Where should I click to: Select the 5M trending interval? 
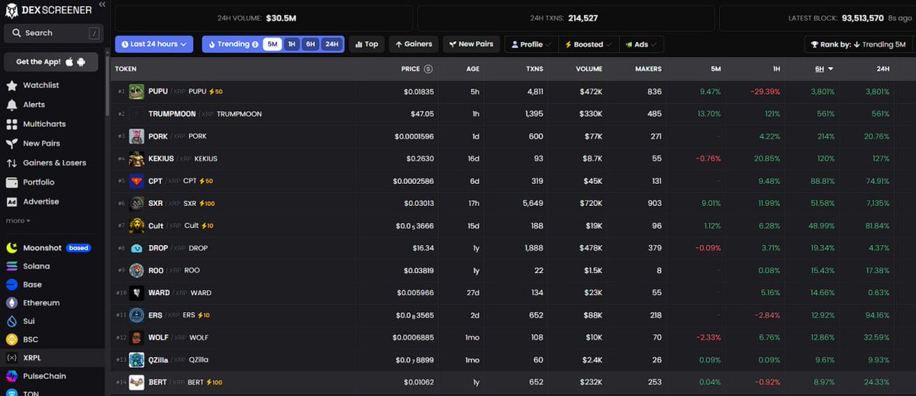pos(273,44)
